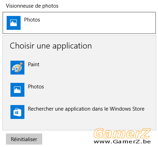Screen dimensions: 158x147
Task: Click the Visionneuse de photos label
Action: (x=32, y=6)
